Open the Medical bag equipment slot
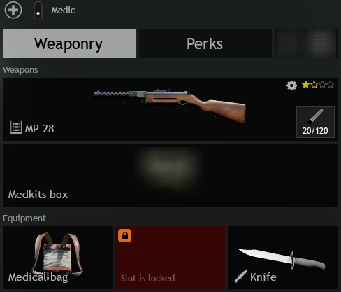 (x=57, y=258)
